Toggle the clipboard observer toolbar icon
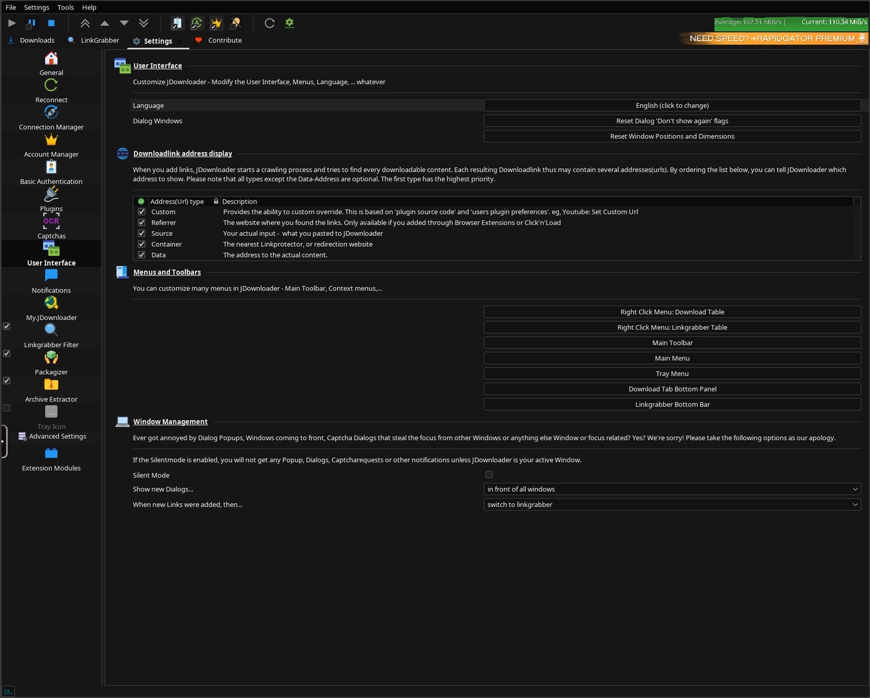870x698 pixels. pos(176,23)
